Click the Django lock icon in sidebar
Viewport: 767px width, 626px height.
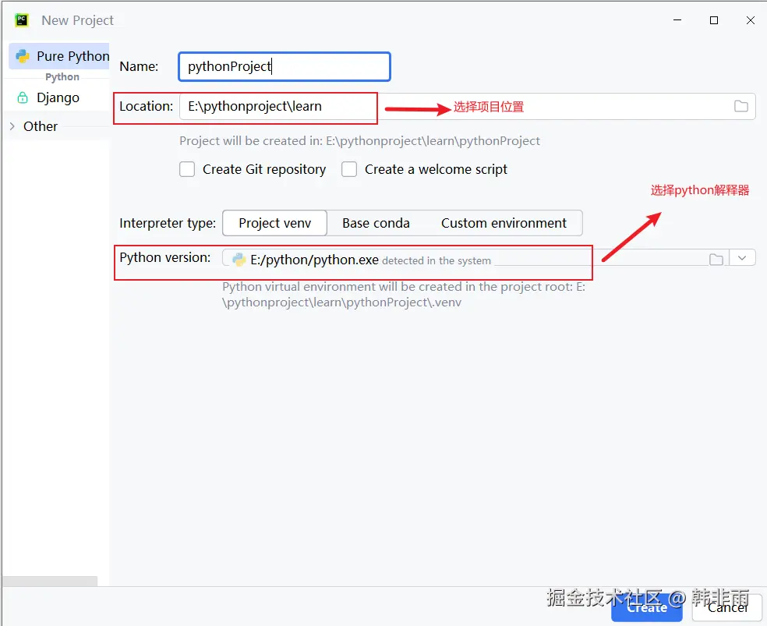coord(23,97)
